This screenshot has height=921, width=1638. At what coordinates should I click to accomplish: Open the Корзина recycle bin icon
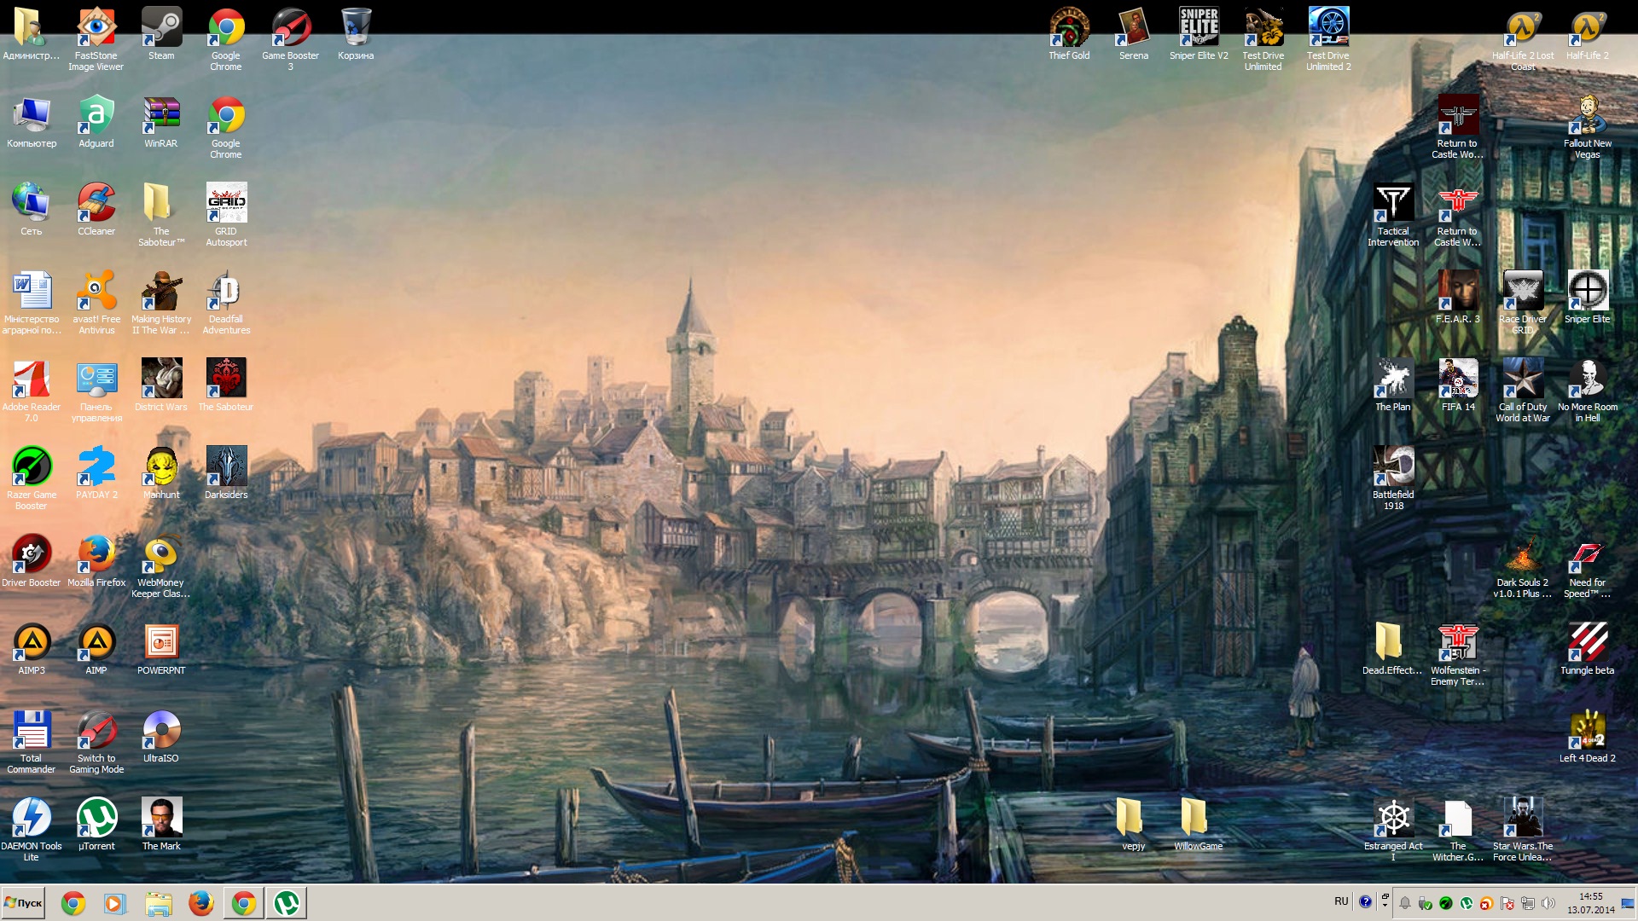pos(356,34)
